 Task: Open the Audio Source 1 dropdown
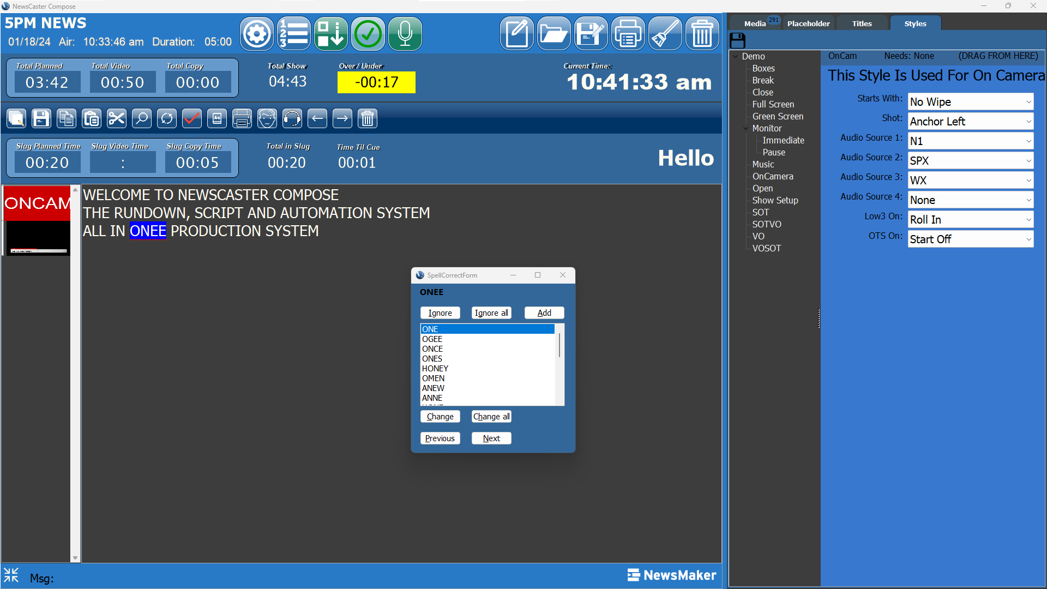click(x=971, y=141)
